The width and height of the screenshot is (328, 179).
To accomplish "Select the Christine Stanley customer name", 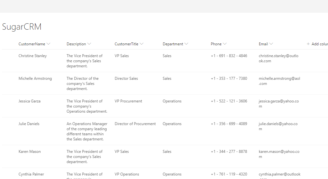I will (33, 56).
